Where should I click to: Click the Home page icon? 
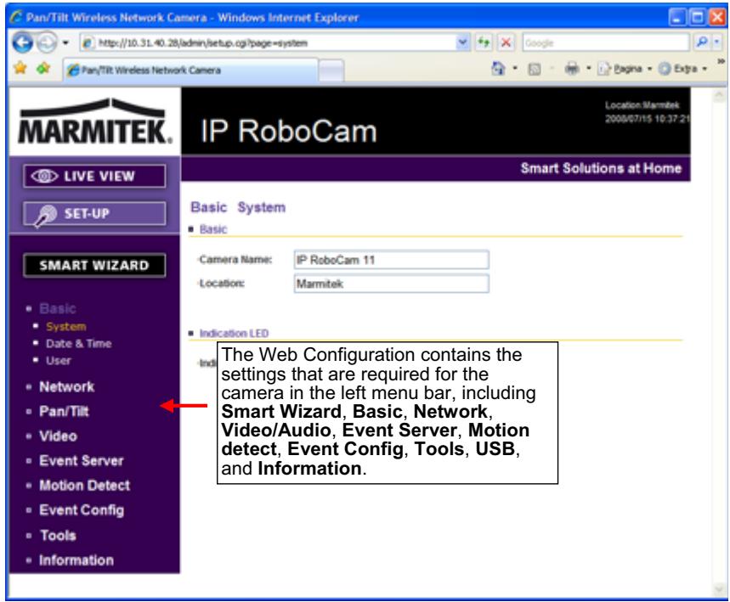(498, 69)
